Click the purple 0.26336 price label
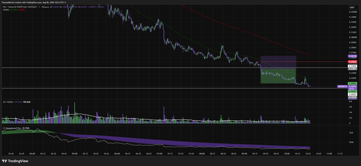 pyautogui.click(x=352, y=56)
